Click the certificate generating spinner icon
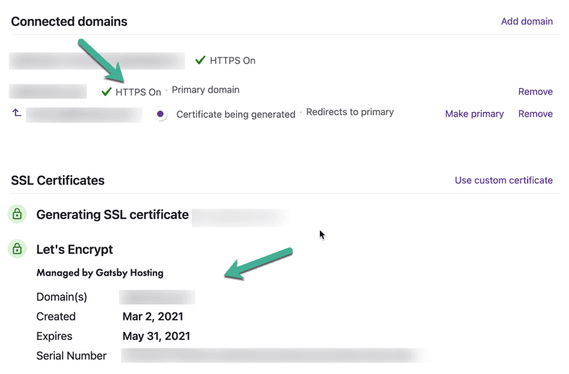 pos(161,114)
